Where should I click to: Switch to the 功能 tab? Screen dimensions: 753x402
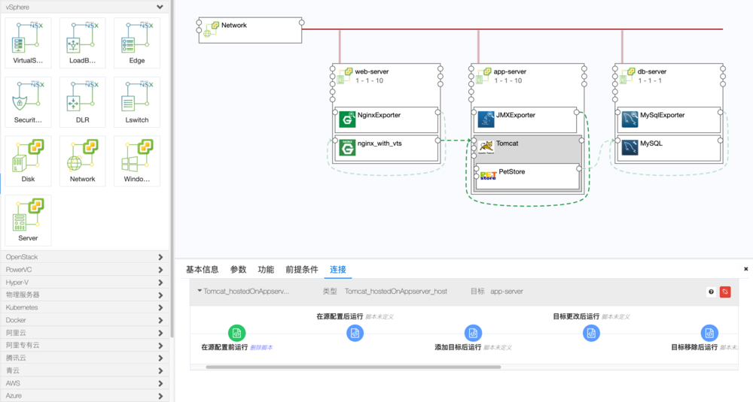tap(266, 269)
